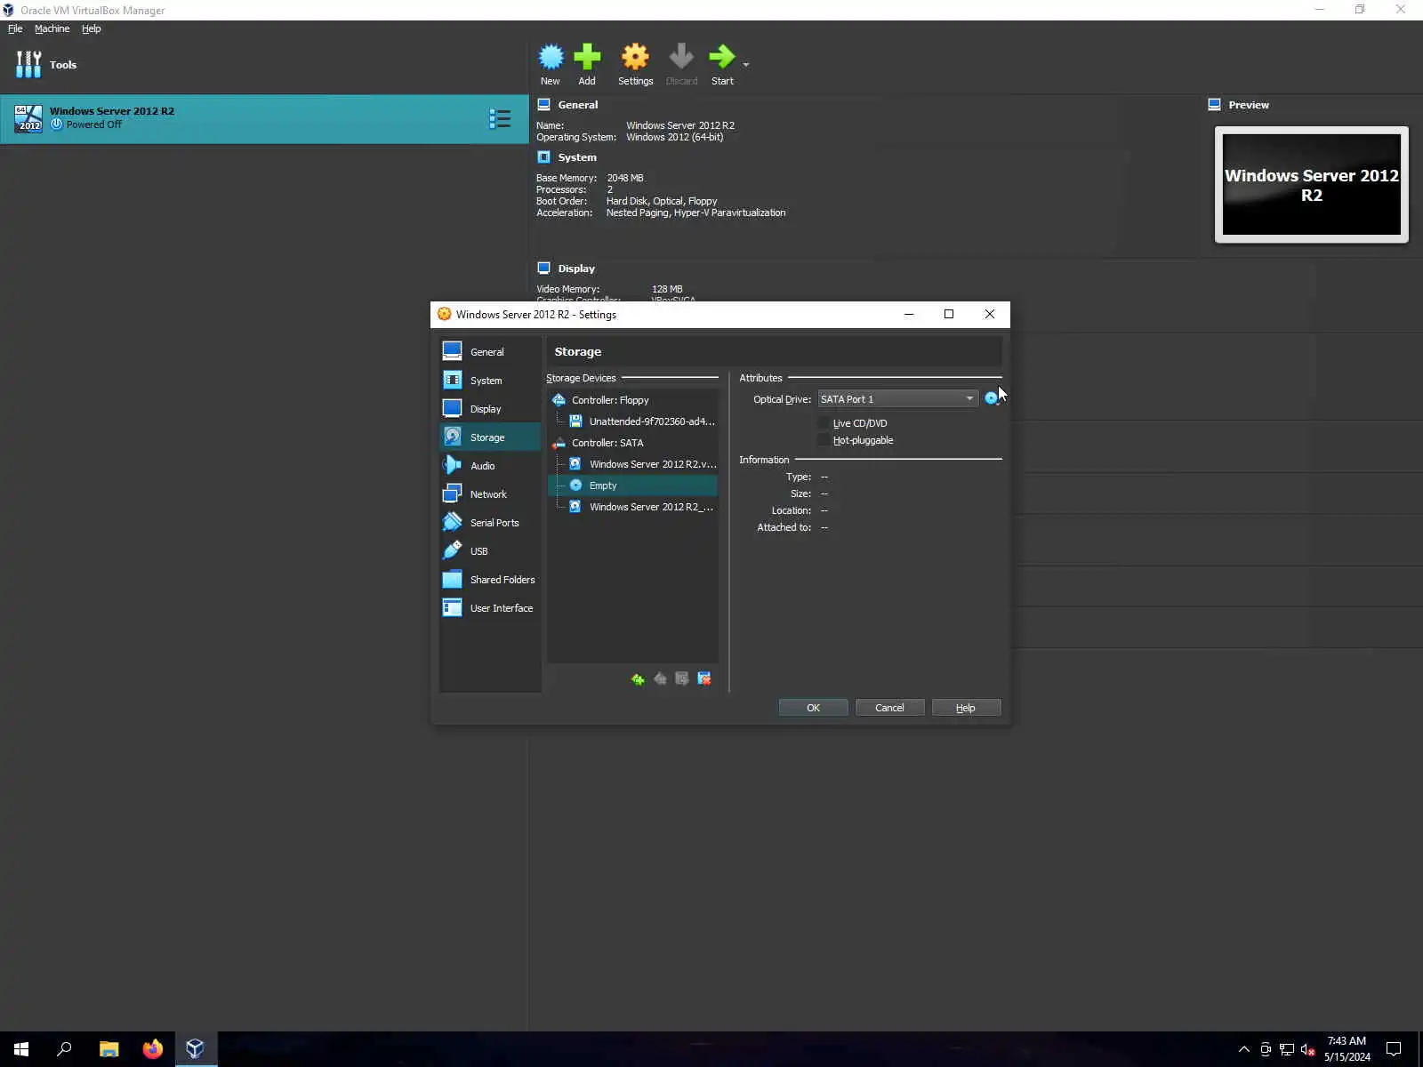Open the Serial Ports settings category

coord(490,523)
